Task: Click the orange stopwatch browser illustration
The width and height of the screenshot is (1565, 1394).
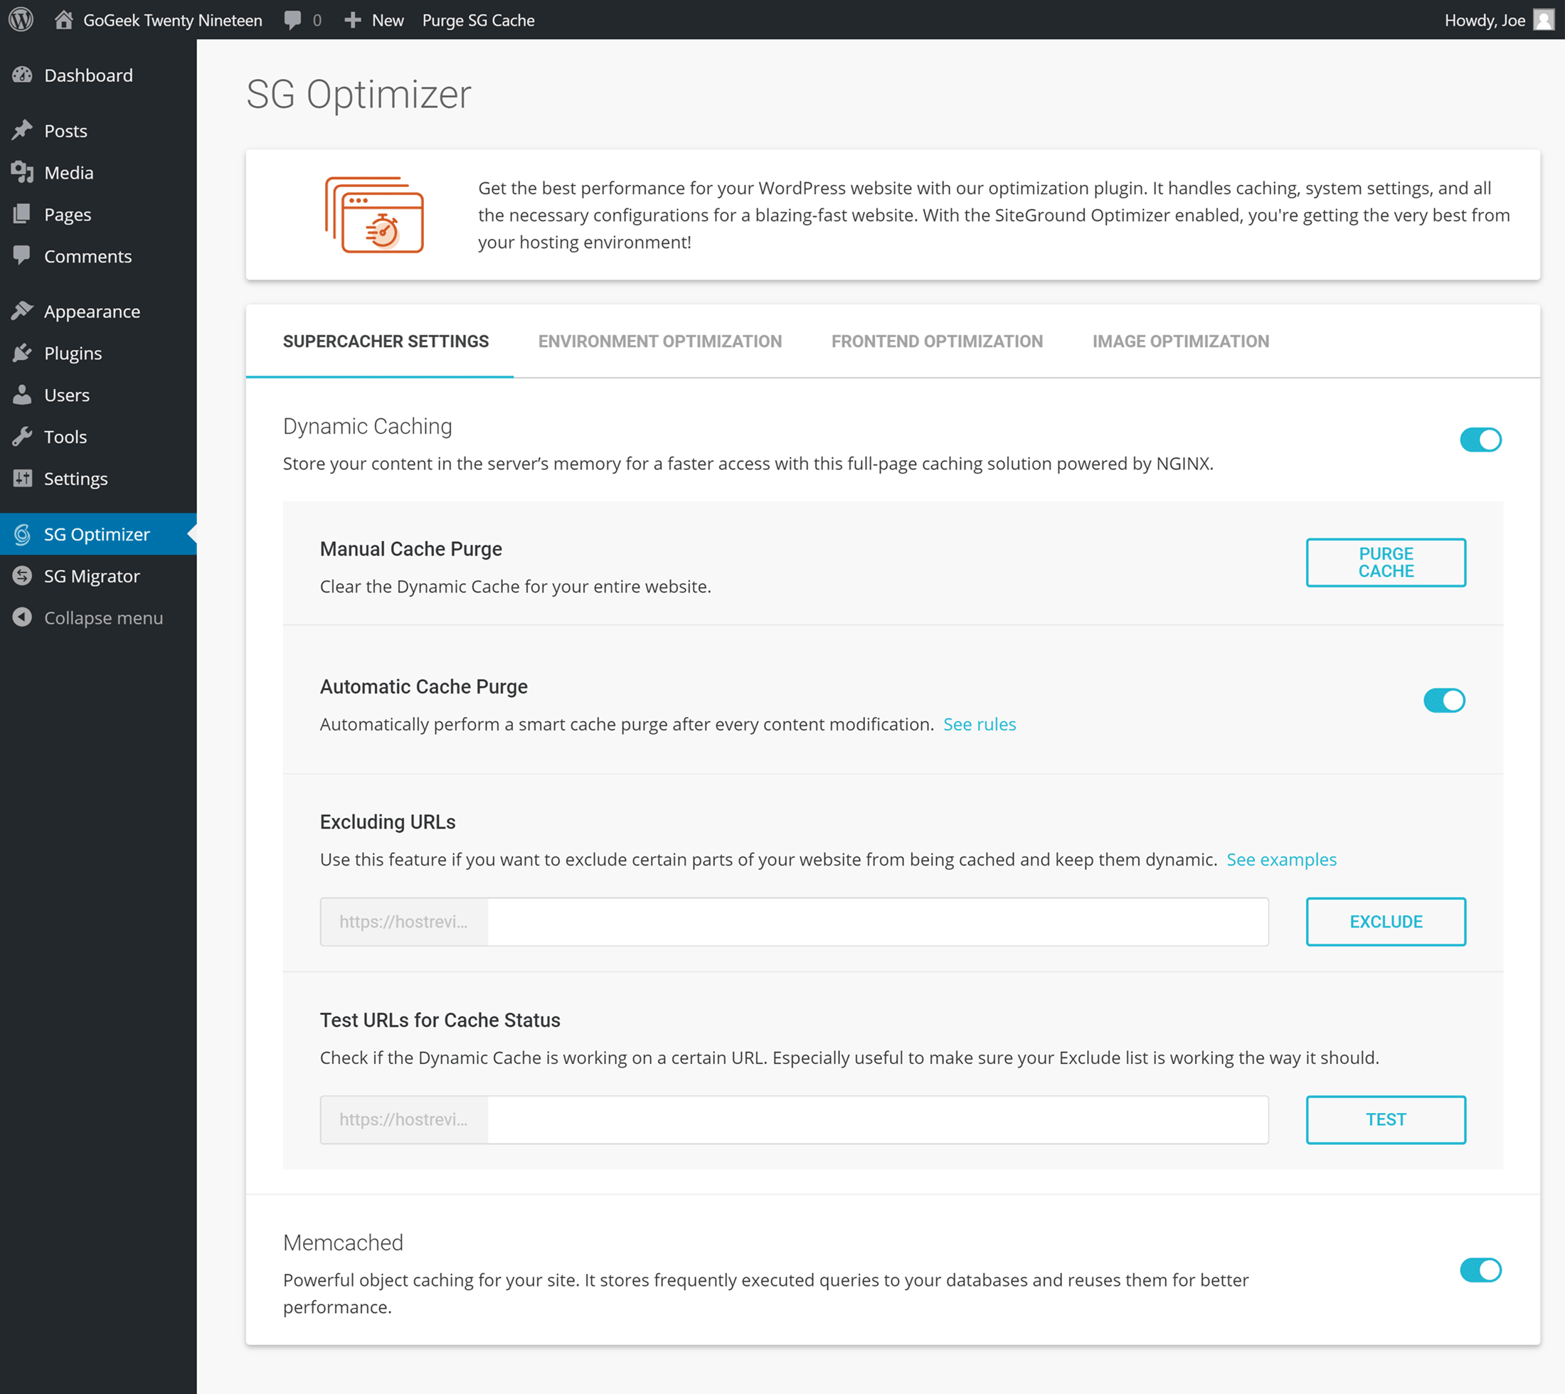Action: pyautogui.click(x=375, y=215)
